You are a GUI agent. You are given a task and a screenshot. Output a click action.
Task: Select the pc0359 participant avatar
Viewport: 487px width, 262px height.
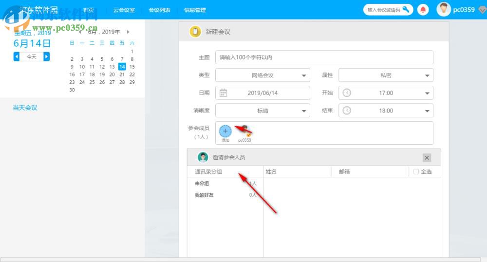point(245,131)
